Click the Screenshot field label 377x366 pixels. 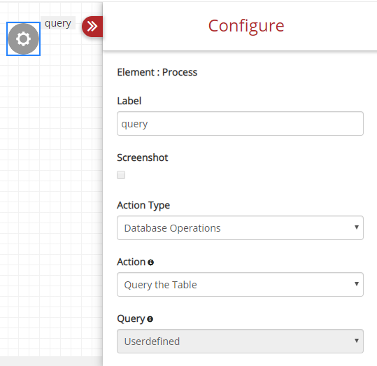tap(143, 158)
